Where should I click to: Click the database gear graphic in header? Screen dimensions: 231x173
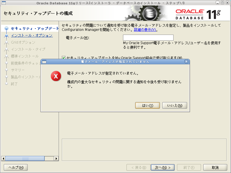coord(150,14)
